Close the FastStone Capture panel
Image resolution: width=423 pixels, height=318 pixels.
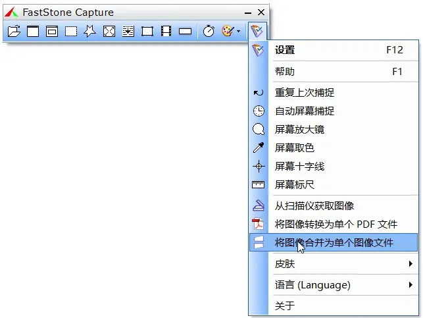click(261, 12)
